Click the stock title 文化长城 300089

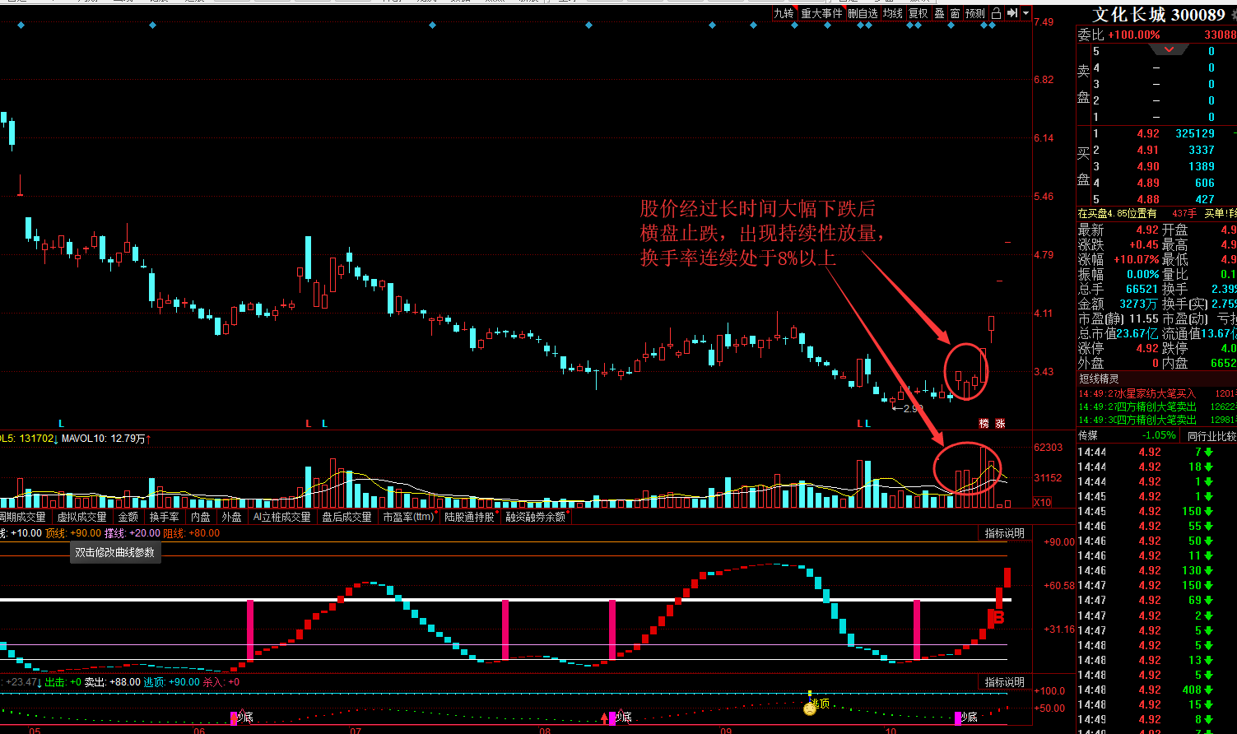click(1159, 15)
